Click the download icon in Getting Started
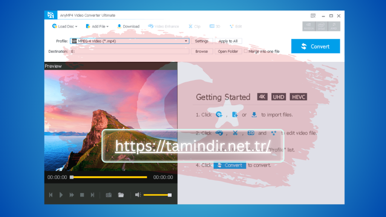386x217 pixels. (254, 115)
